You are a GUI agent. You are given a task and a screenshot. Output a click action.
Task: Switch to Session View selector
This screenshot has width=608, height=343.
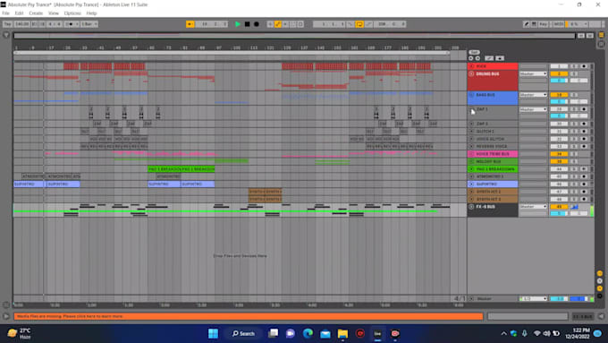tap(601, 44)
